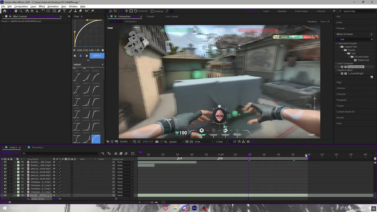Click the star icon beside curve values
The width and height of the screenshot is (377, 212).
coord(102,50)
